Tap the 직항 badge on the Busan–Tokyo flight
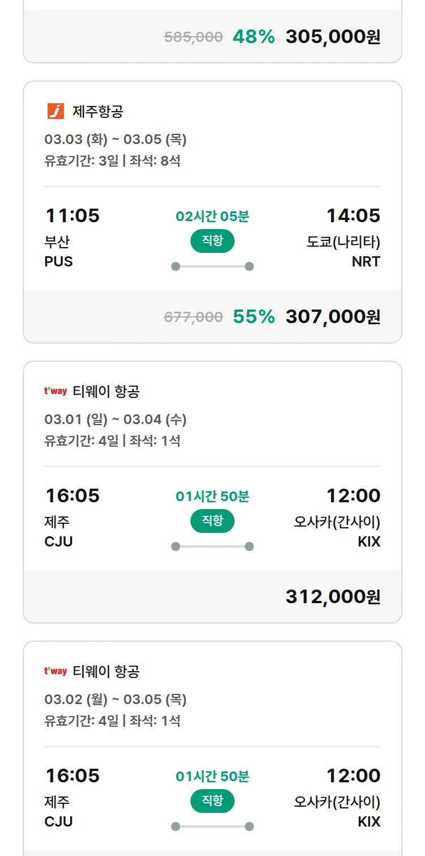The height and width of the screenshot is (856, 425). (x=212, y=241)
